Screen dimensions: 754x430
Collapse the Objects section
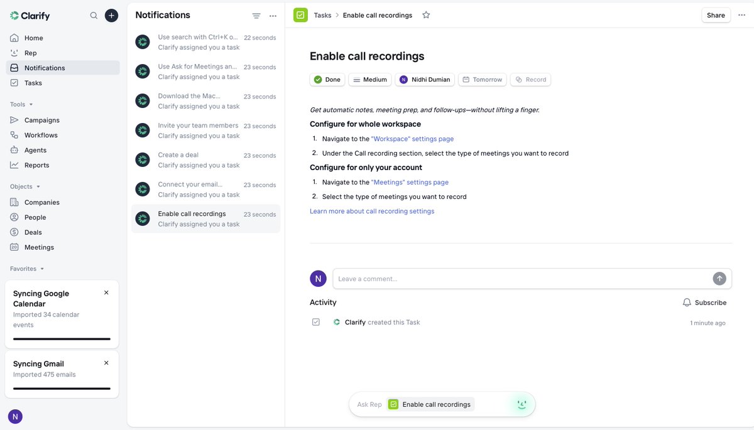(25, 186)
